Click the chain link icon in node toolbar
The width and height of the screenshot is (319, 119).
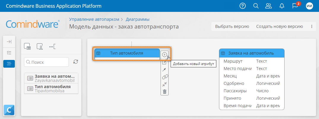[165, 77]
